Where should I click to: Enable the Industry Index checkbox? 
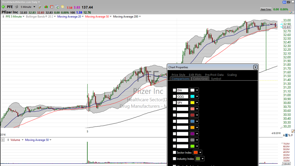pyautogui.click(x=175, y=159)
